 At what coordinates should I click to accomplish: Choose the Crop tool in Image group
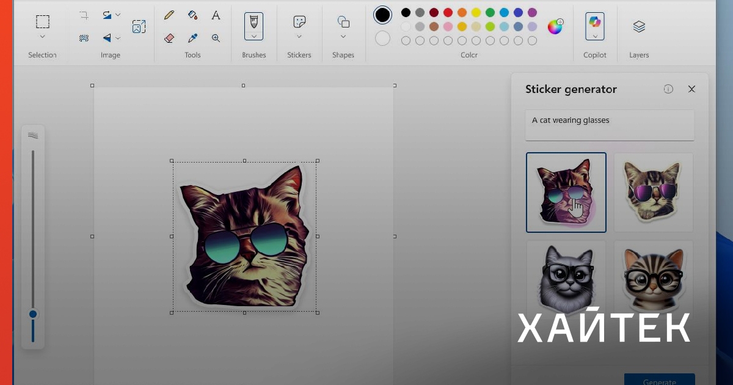(84, 15)
